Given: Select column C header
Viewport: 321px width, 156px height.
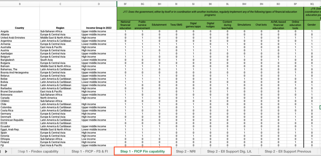Looking at the screenshot, I should pos(61,4).
